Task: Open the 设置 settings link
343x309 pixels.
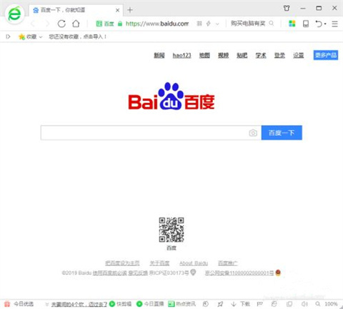Action: (x=299, y=55)
